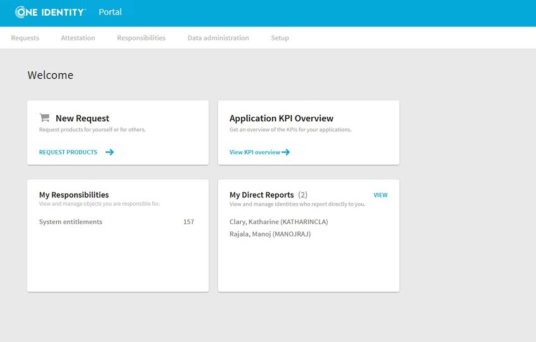Open the Data administration menu
536x342 pixels.
click(218, 38)
